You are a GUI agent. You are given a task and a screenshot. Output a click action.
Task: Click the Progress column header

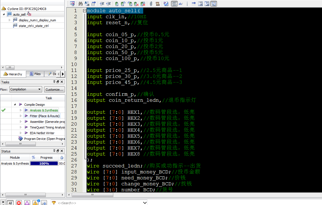46,158
